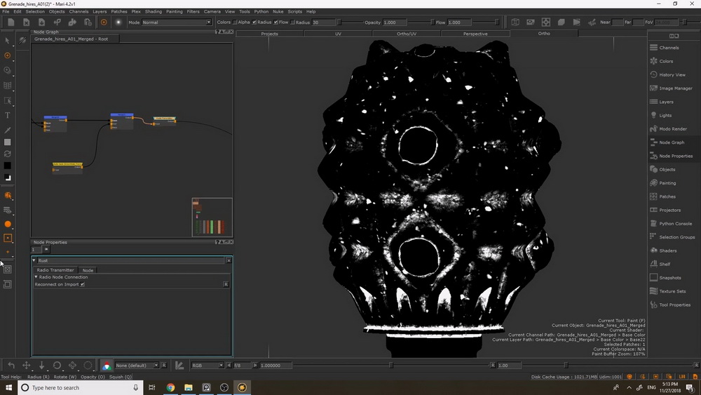Select the Node tab in Node Properties
The image size is (701, 395).
tap(88, 270)
